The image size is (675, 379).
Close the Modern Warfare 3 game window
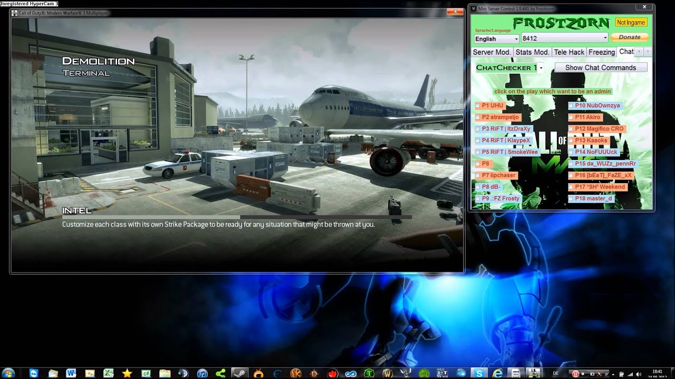[x=454, y=11]
